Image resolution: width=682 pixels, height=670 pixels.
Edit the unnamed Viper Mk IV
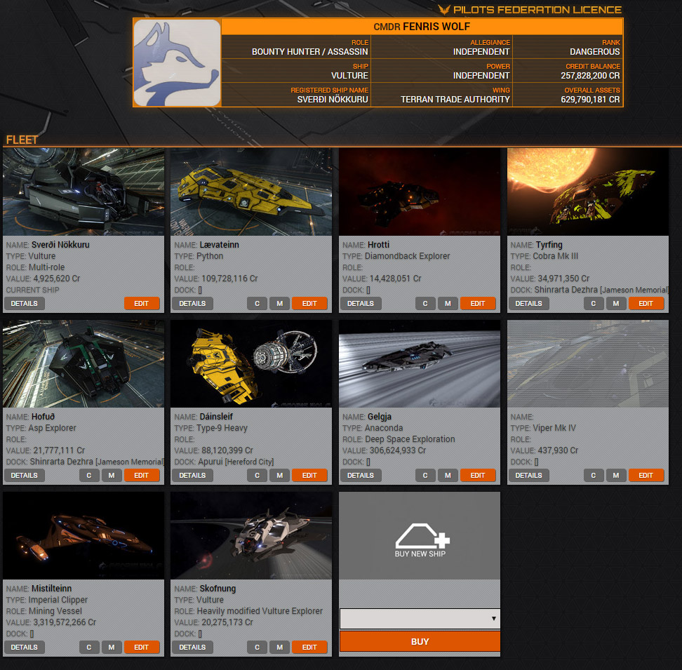coord(646,475)
